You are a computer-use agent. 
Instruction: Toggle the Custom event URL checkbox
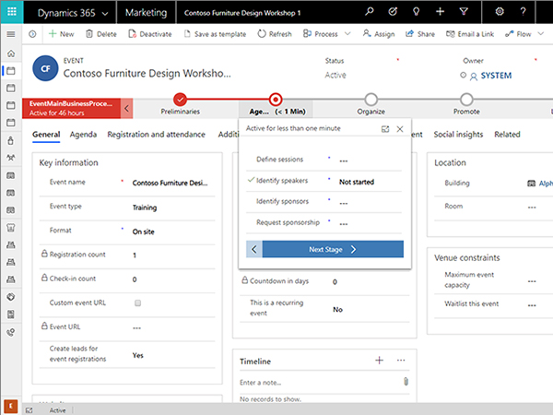(137, 302)
